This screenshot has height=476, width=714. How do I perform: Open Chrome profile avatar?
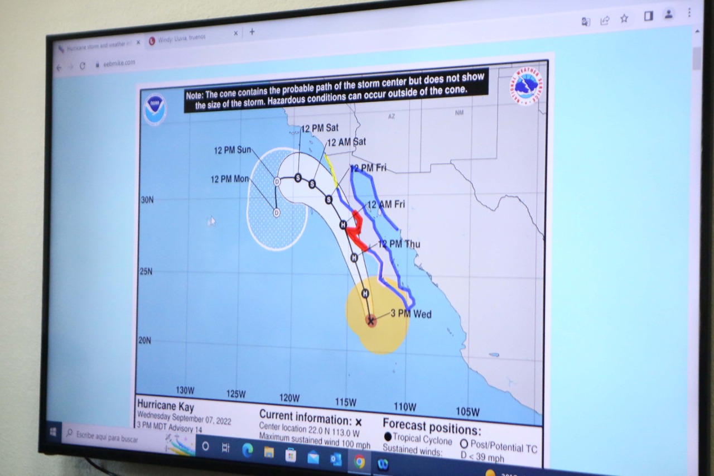click(x=668, y=15)
